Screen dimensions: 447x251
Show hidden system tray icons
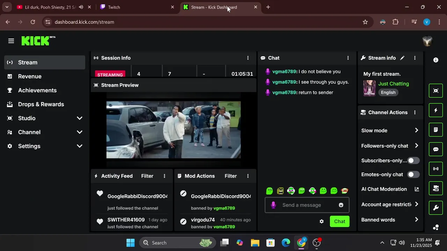(382, 243)
